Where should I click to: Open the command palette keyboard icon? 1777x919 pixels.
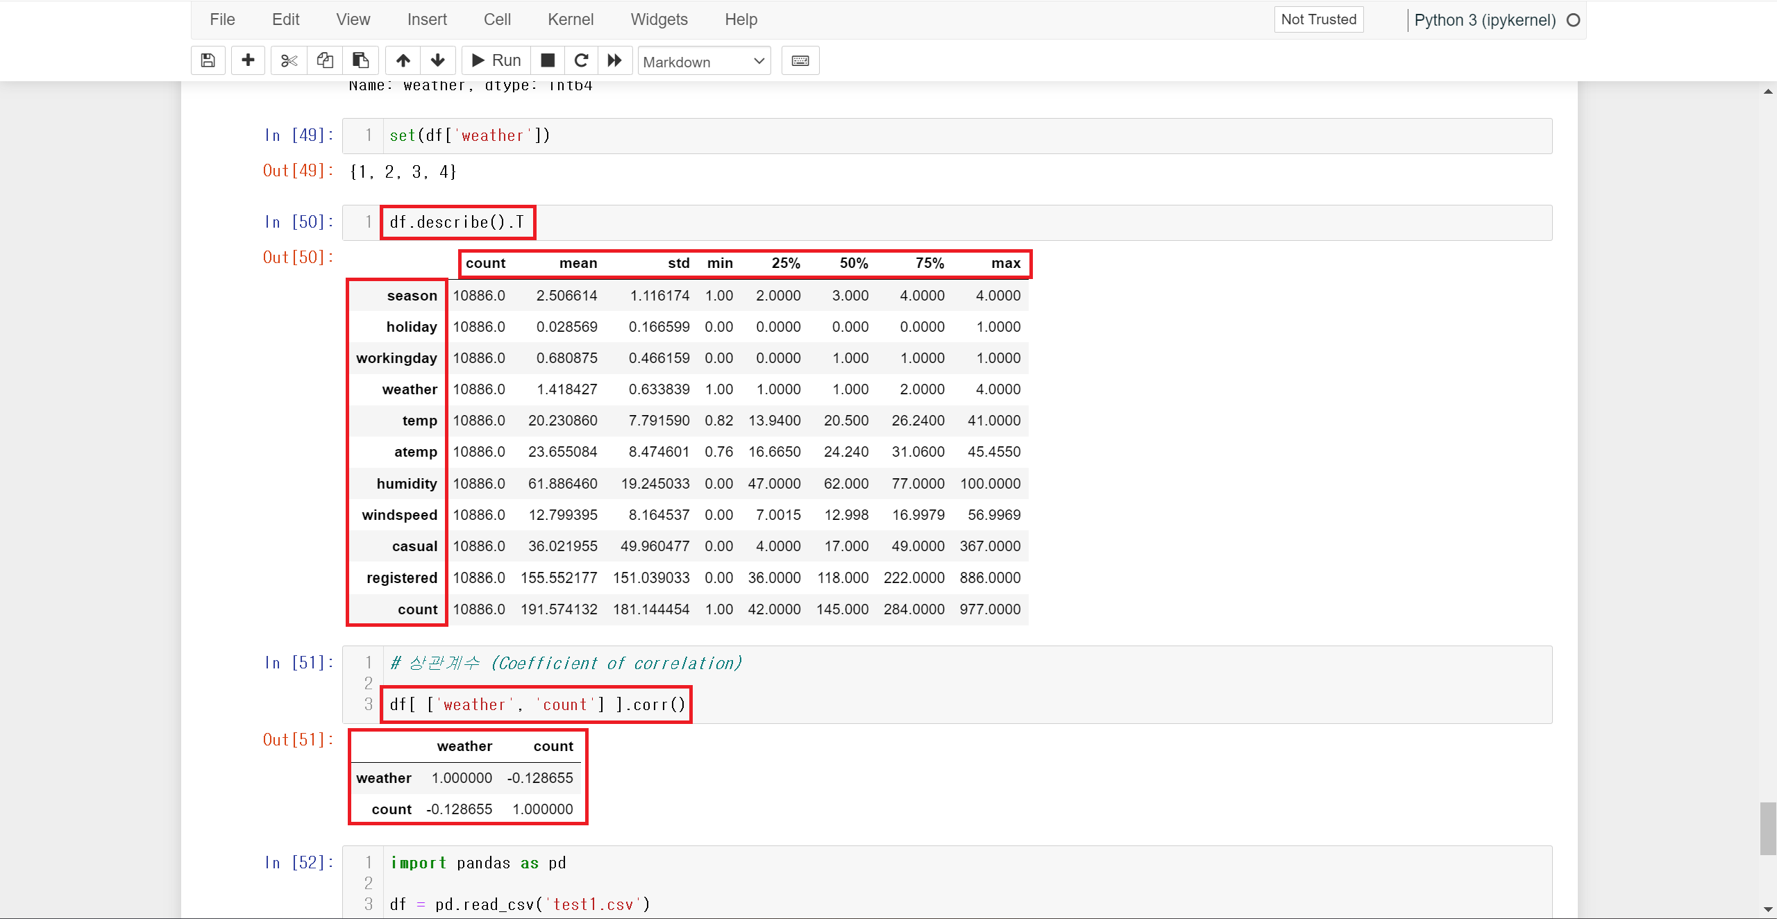pos(800,60)
